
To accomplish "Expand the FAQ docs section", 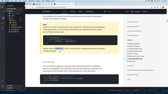I will coord(129,79).
